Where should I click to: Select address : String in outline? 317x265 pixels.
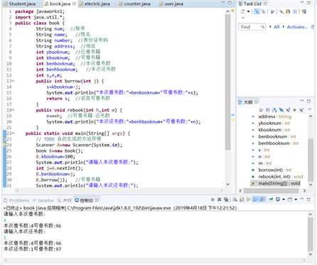point(275,117)
